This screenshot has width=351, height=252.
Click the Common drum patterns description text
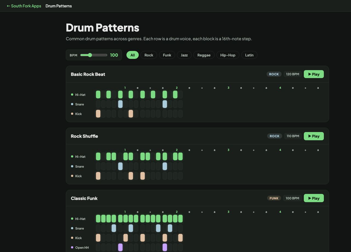(159, 39)
